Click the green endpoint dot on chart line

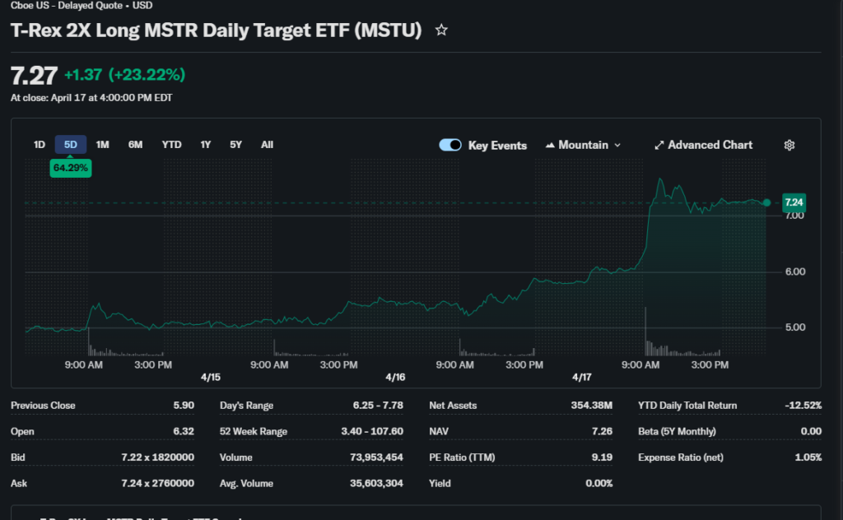pyautogui.click(x=767, y=202)
